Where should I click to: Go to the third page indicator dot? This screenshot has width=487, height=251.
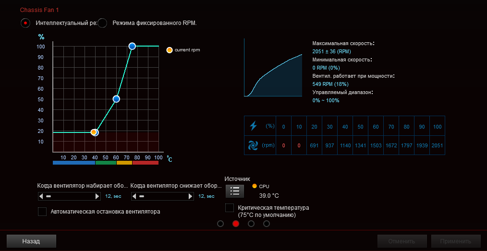tap(251, 224)
